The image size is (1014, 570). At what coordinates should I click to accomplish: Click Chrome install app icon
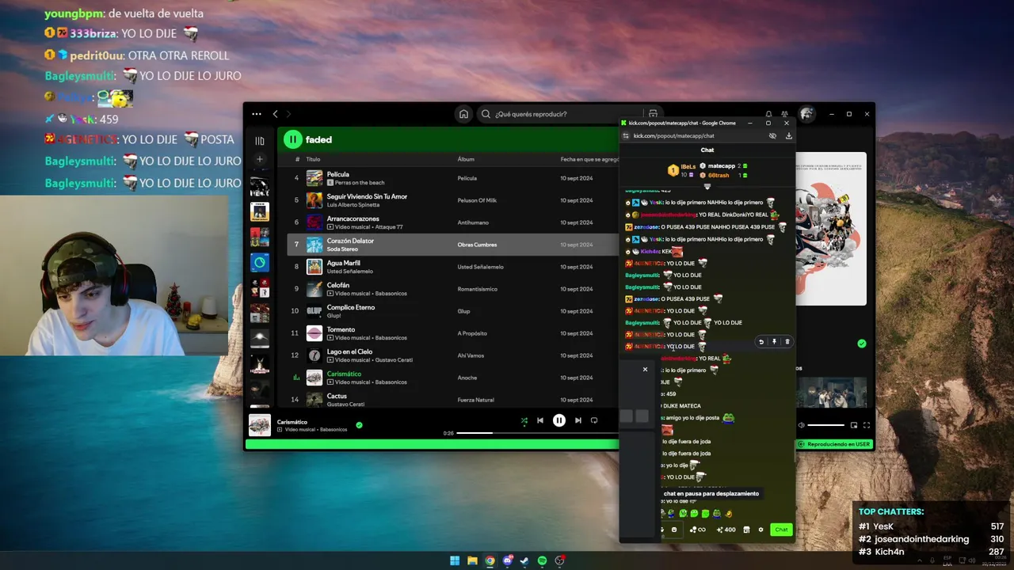(788, 135)
